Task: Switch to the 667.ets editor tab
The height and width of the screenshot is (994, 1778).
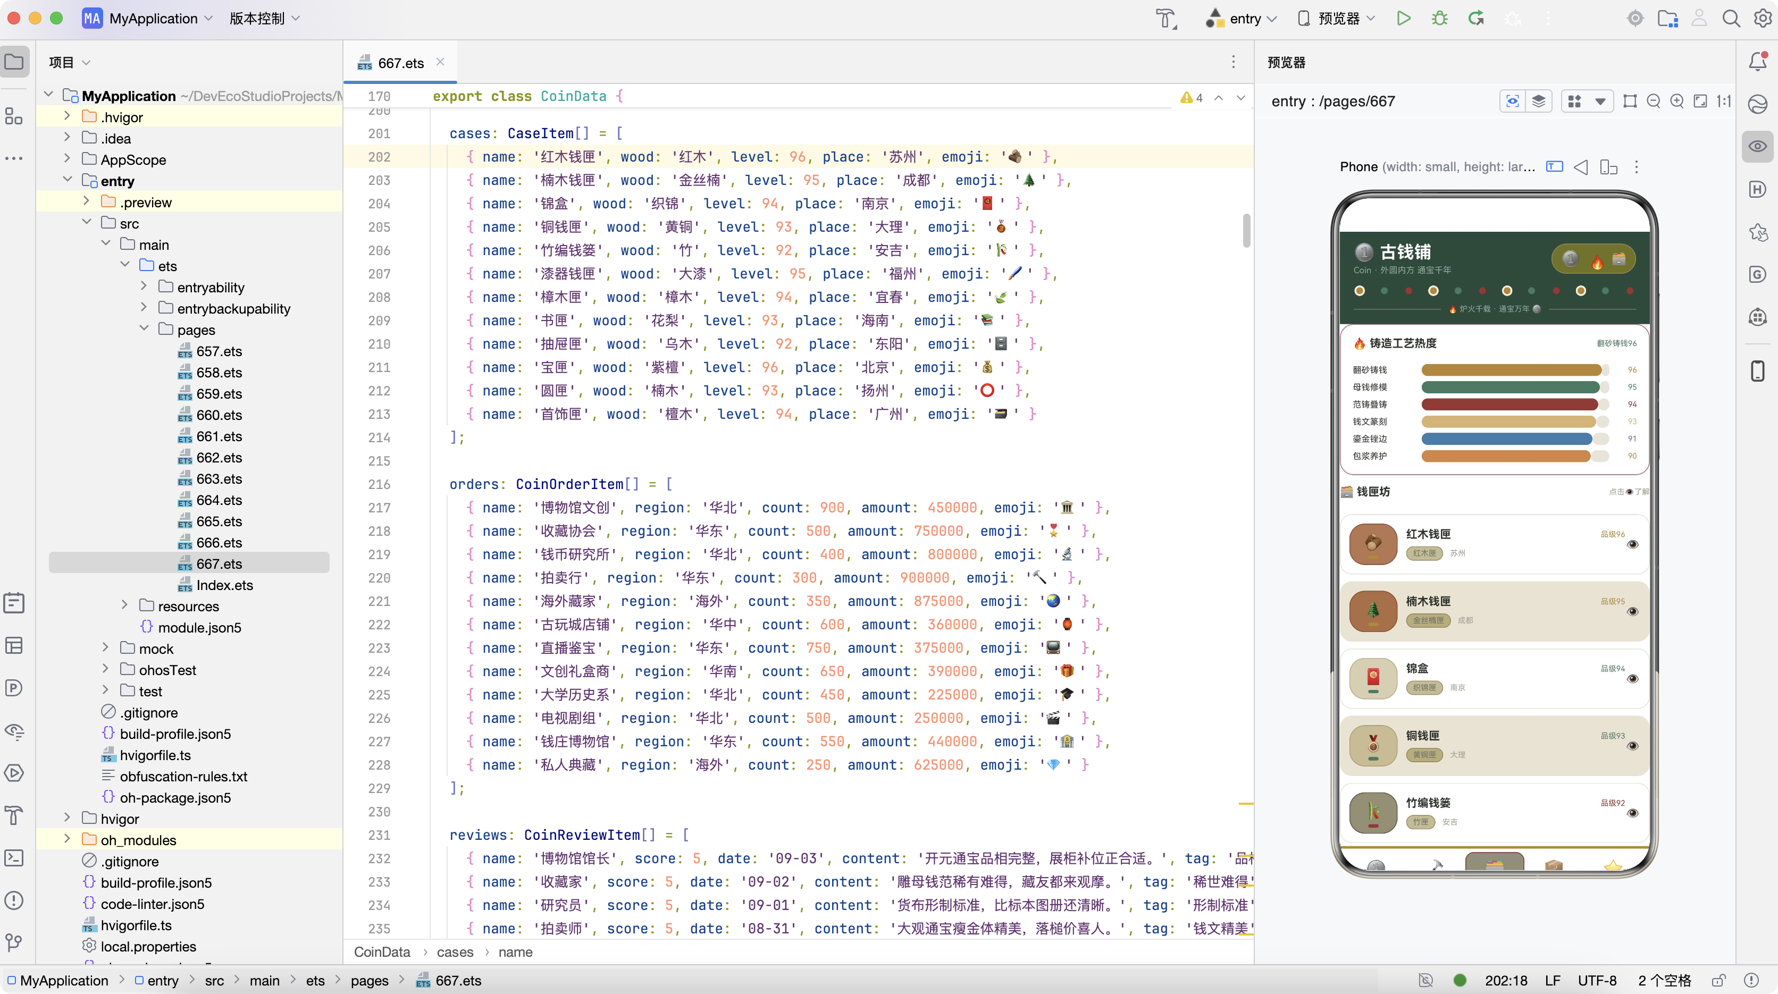Action: point(400,63)
